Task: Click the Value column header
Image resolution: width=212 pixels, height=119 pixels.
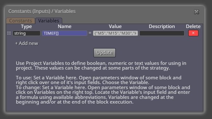Action: click(x=115, y=26)
